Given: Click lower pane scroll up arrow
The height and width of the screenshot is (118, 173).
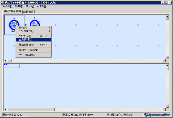Looking at the screenshot, I should point(167,65).
